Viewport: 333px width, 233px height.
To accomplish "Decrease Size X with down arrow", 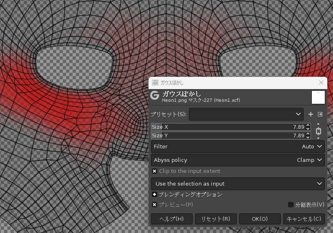I will [x=308, y=128].
